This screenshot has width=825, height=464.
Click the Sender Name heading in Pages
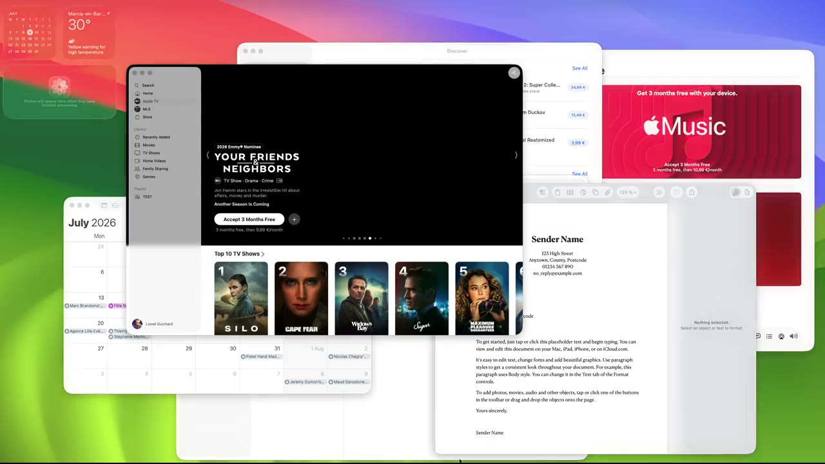(558, 239)
